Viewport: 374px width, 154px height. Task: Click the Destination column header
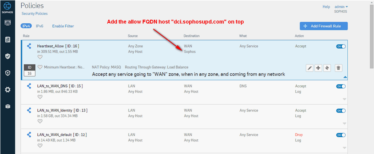[191, 36]
